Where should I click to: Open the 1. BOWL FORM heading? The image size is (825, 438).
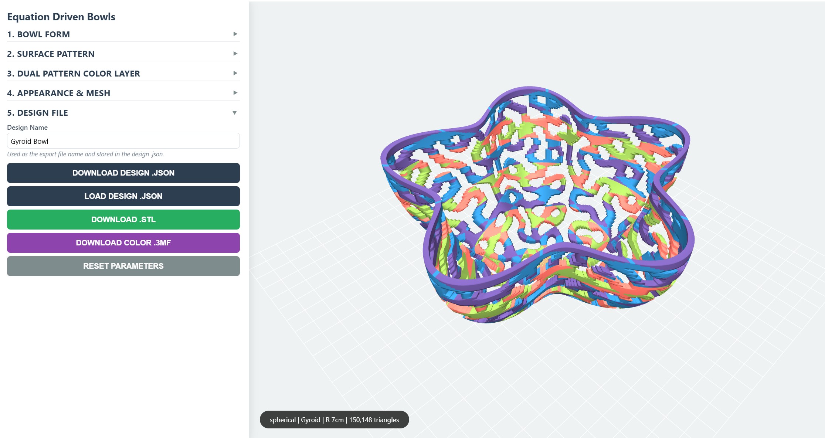38,34
